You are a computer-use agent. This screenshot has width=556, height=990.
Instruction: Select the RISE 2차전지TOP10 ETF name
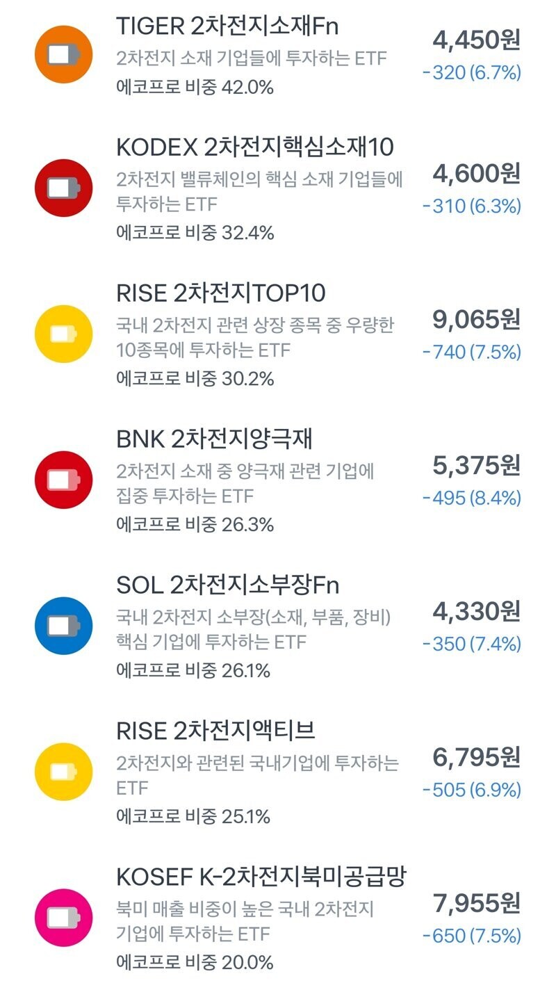[220, 293]
